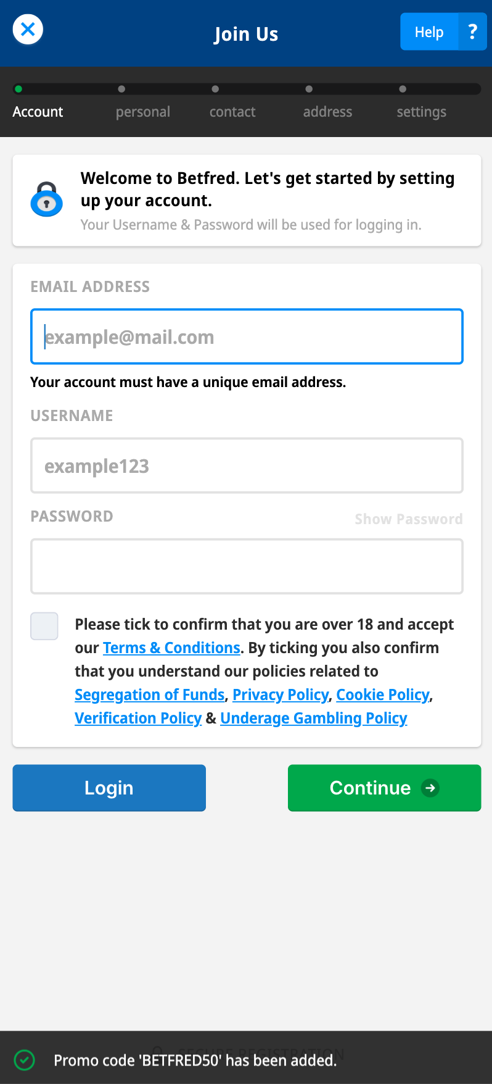
Task: Open Segregation of Funds policy link
Action: click(x=149, y=694)
